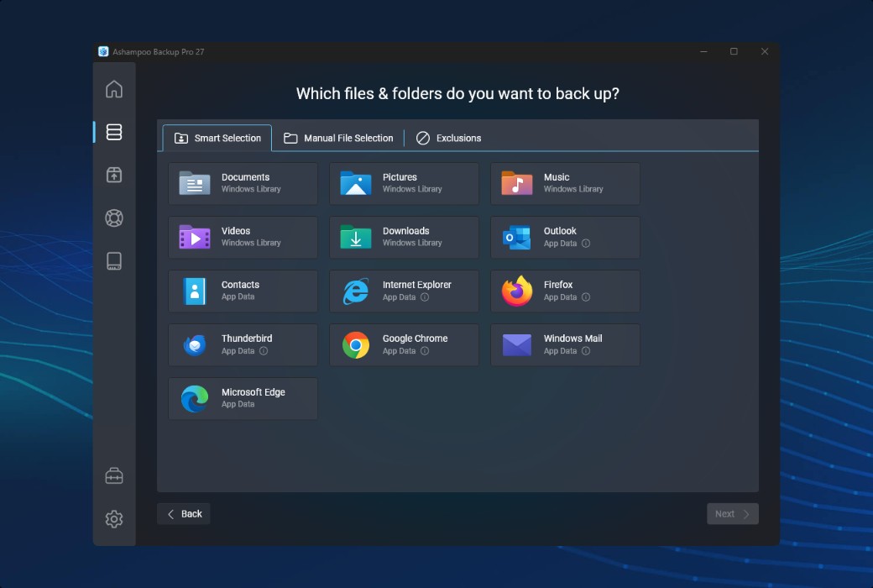Click the info icon beside Firefox App Data
873x588 pixels.
586,297
